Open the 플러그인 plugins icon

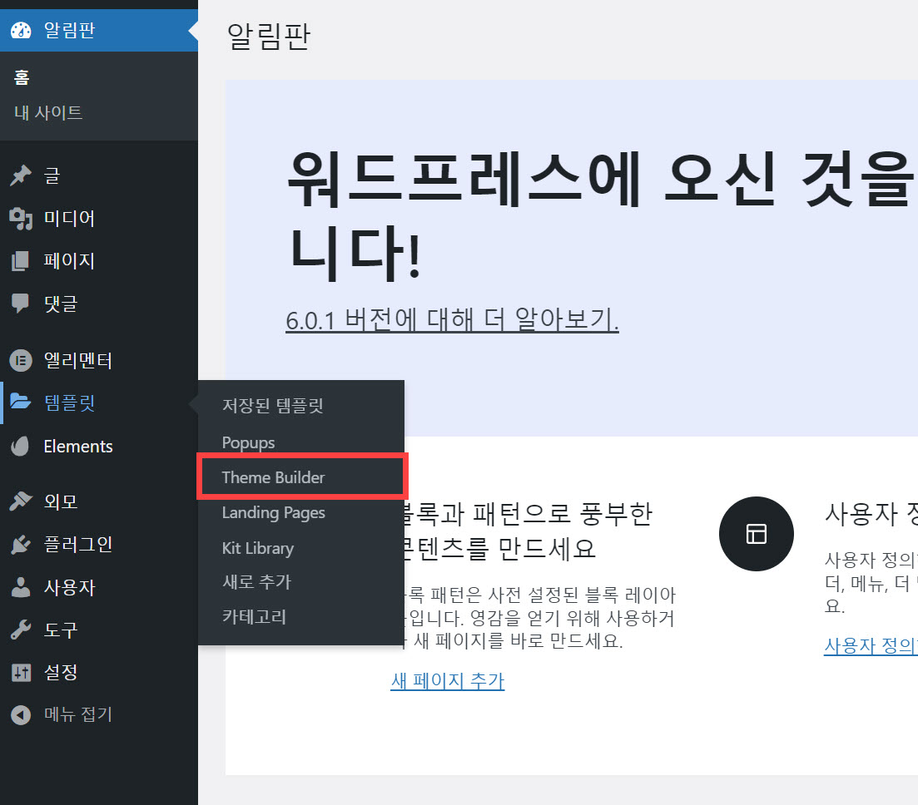click(x=21, y=544)
